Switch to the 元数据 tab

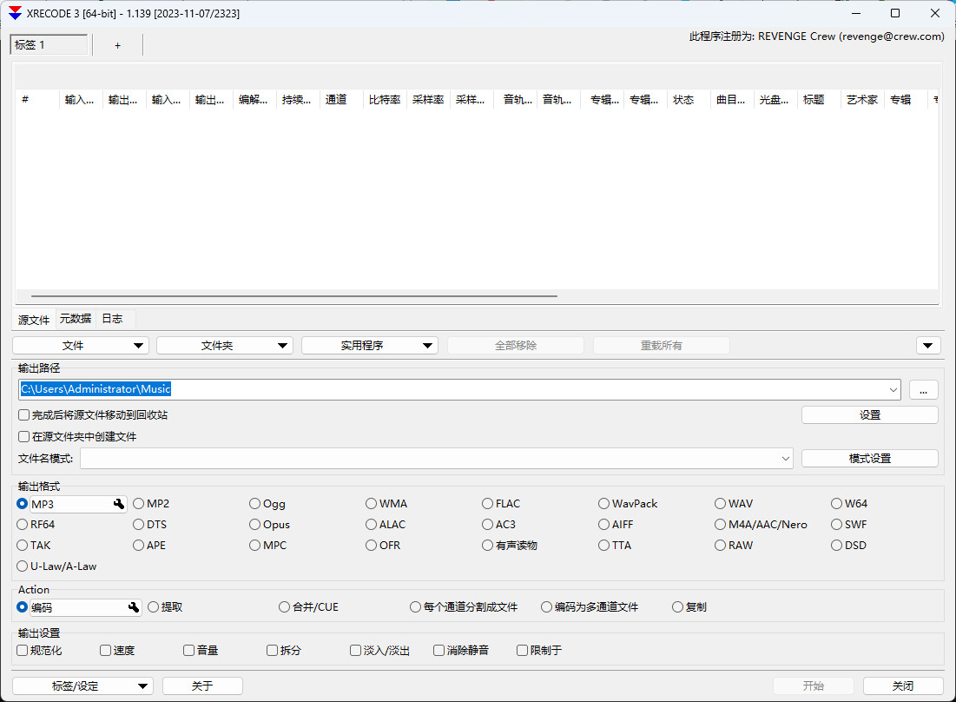(x=76, y=319)
